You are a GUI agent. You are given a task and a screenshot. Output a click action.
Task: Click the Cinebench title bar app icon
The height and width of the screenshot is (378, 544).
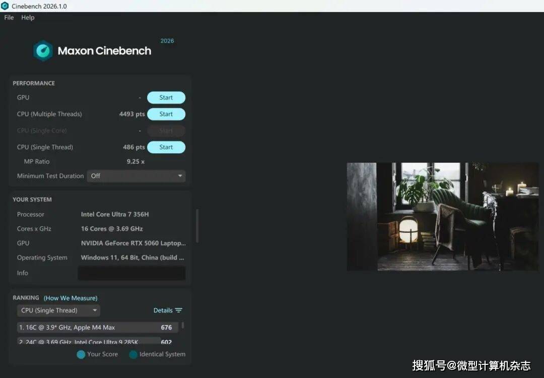[x=5, y=6]
